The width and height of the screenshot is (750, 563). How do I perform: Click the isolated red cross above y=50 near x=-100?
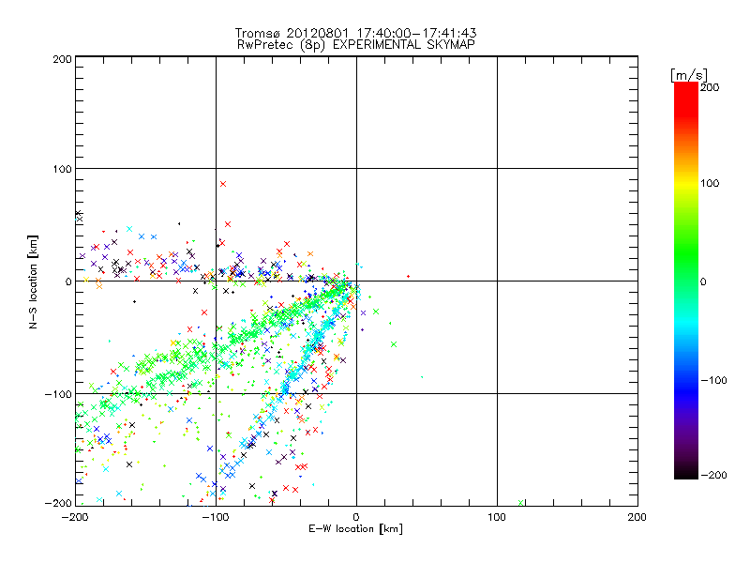click(223, 184)
